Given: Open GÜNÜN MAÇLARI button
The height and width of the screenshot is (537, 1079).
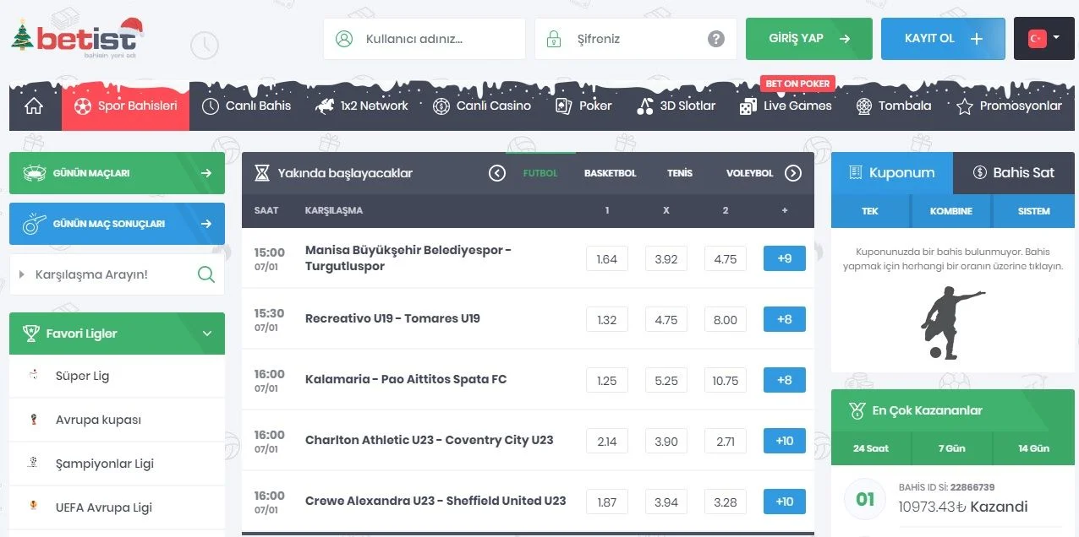Looking at the screenshot, I should 117,173.
